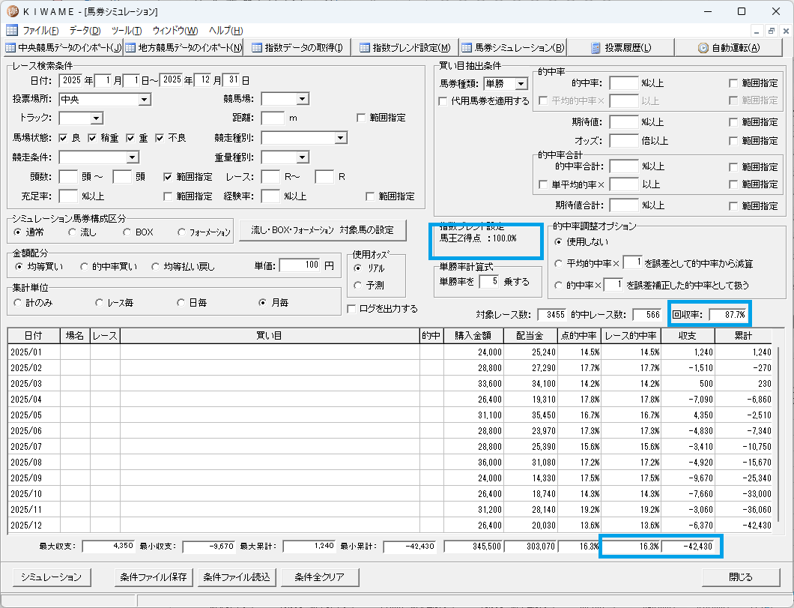Select 日毎 aggregation unit

tap(181, 302)
